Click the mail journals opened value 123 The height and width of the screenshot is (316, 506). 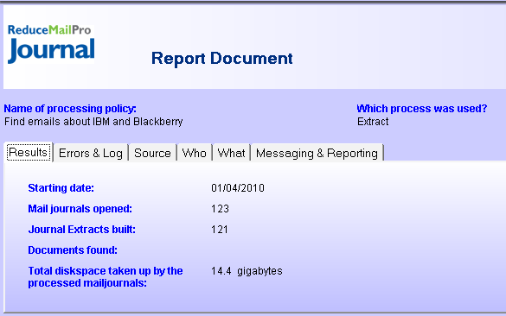(x=220, y=209)
